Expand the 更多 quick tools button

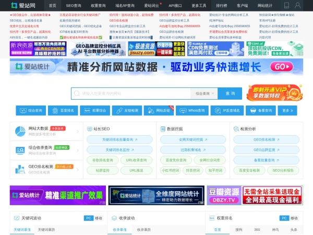287,111
